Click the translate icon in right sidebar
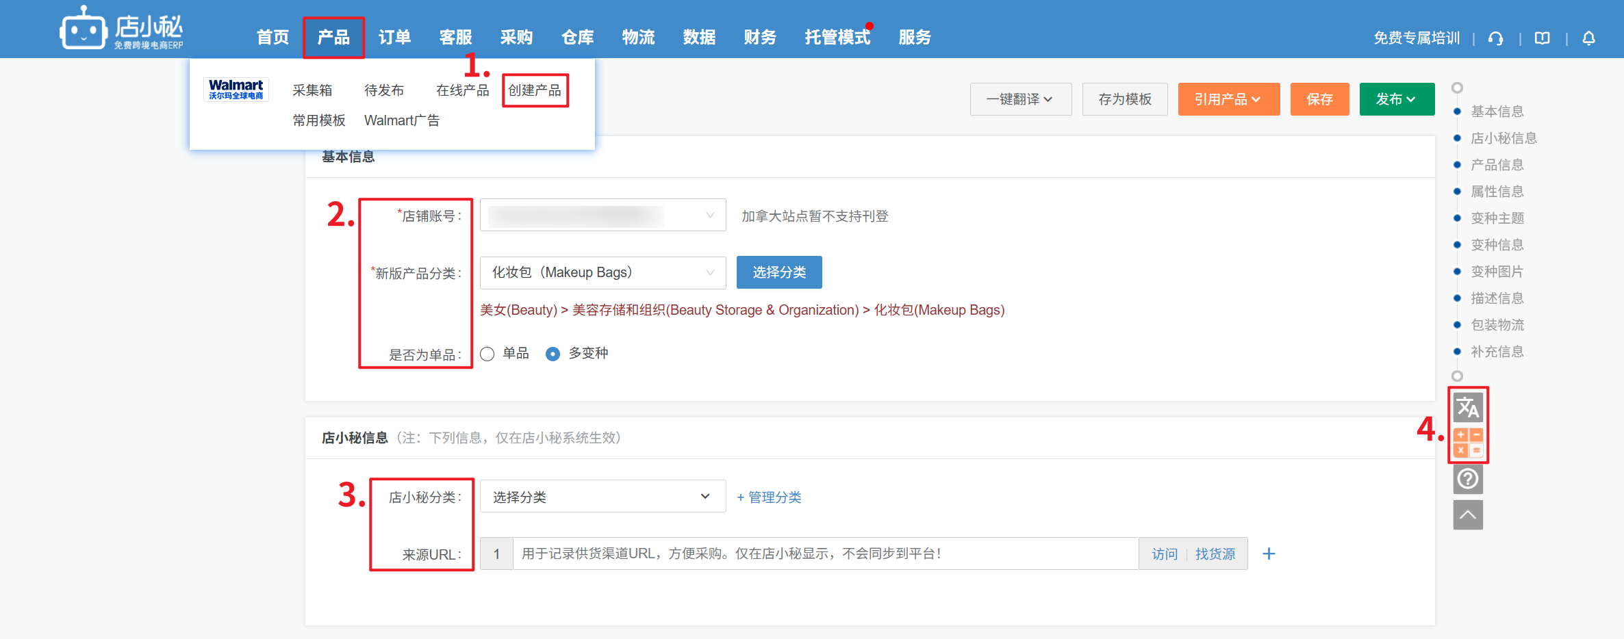The height and width of the screenshot is (639, 1624). point(1468,408)
